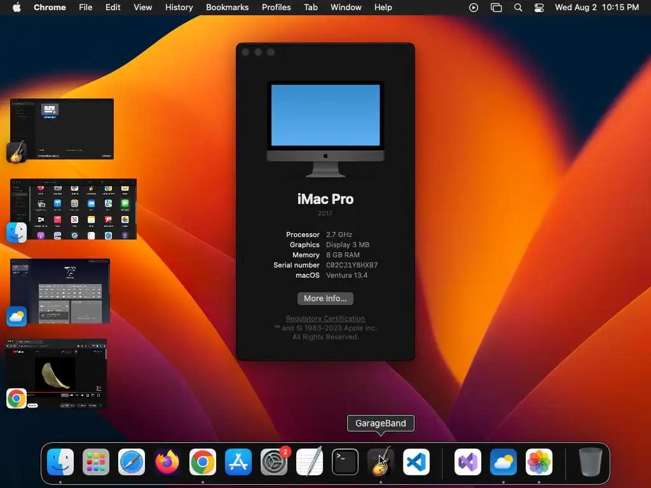
Task: Open the Bookmarks menu
Action: tap(227, 8)
